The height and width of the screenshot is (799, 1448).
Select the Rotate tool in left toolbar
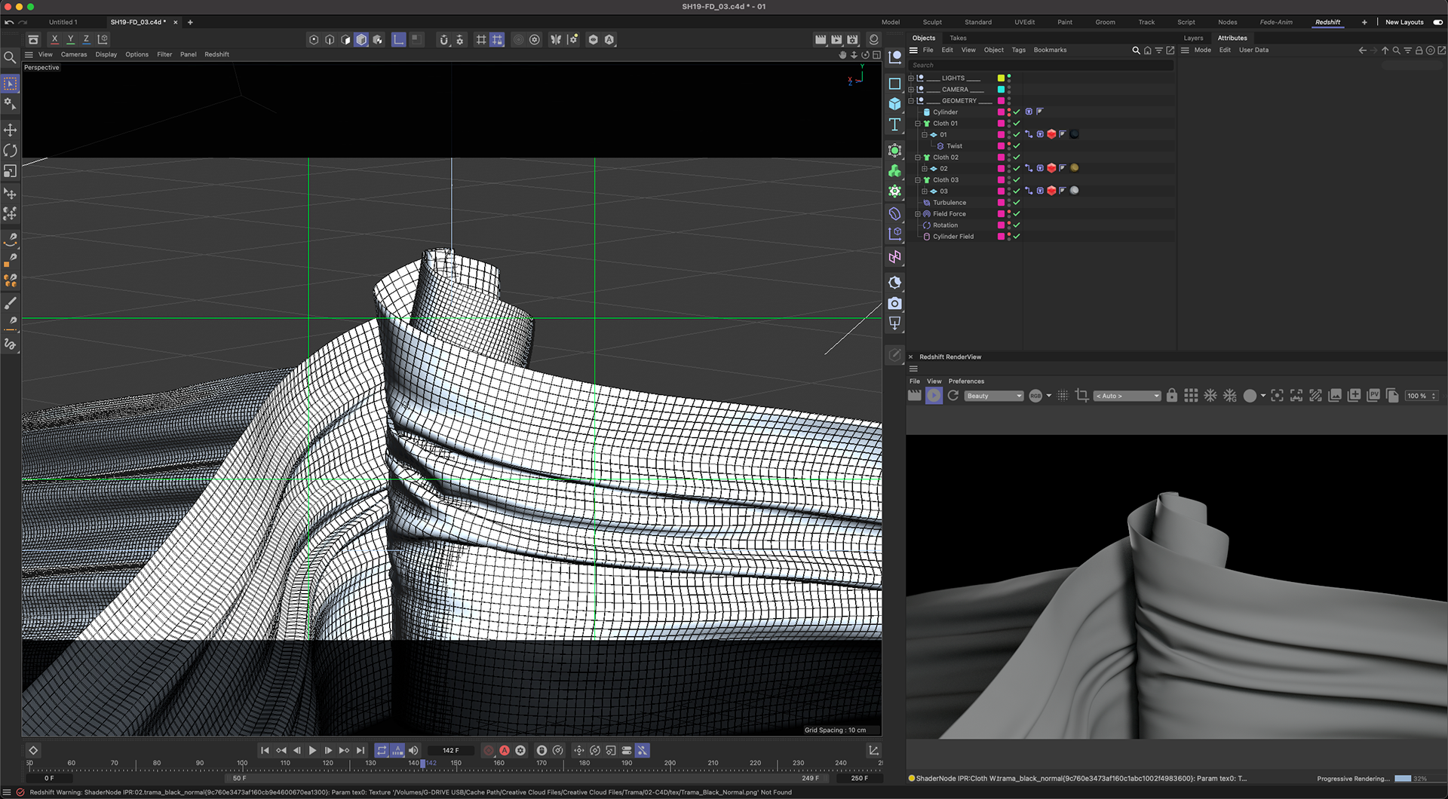tap(11, 151)
